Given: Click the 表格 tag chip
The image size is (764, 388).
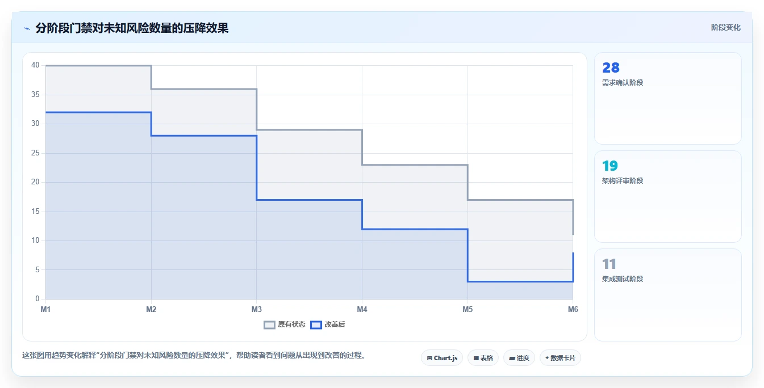Looking at the screenshot, I should tap(483, 358).
